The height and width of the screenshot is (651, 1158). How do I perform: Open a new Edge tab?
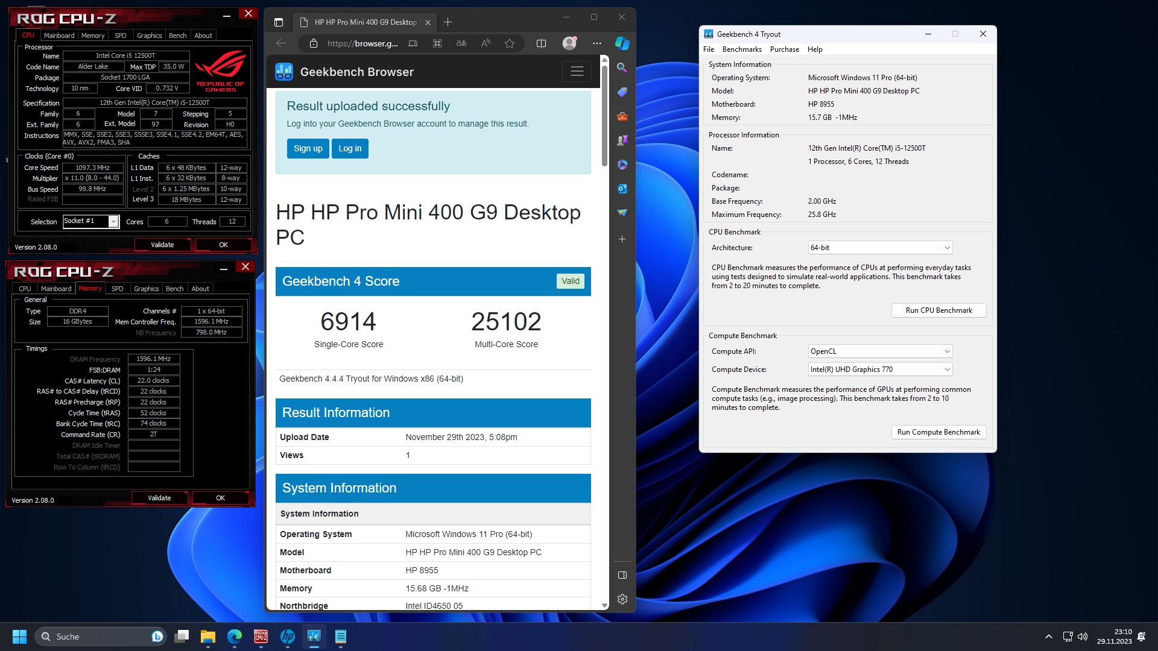448,22
